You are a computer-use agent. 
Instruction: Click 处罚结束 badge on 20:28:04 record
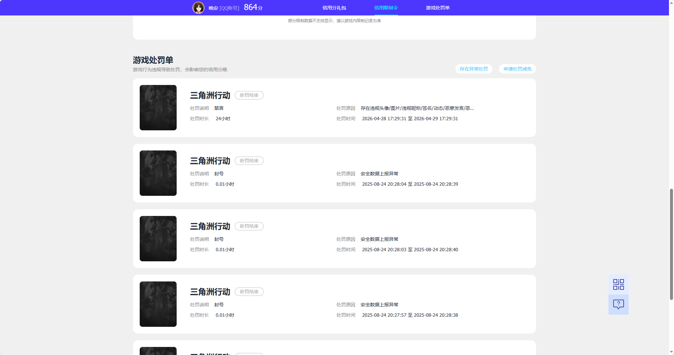249,161
